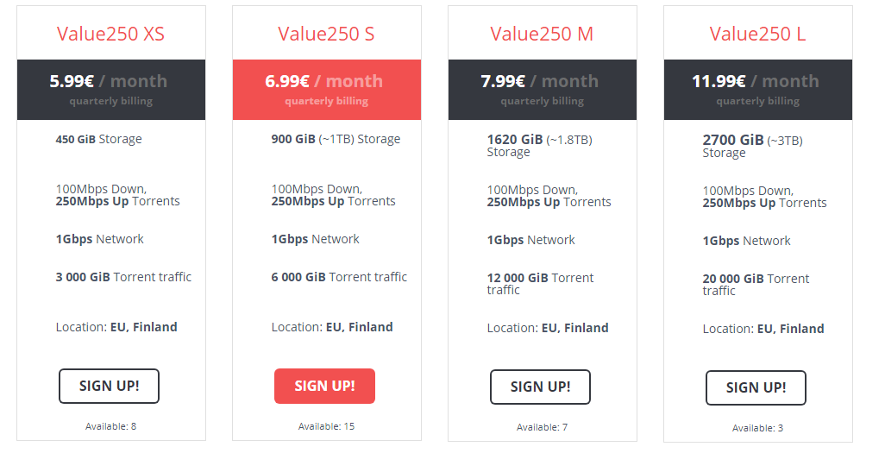Viewport: 885px width, 453px height.
Task: Click the 2700 GiB Storage entry
Action: tap(752, 146)
